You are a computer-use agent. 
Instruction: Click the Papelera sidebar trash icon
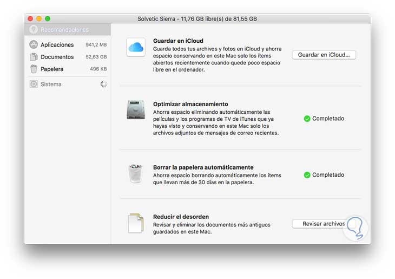pos(34,69)
